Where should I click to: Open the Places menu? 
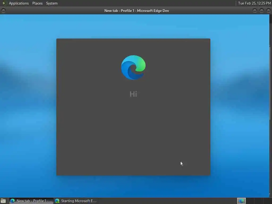(37, 3)
